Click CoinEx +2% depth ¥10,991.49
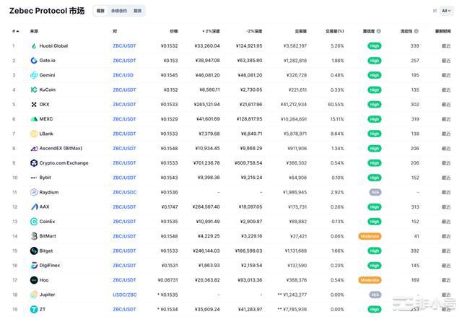This screenshot has height=317, width=462. point(208,222)
